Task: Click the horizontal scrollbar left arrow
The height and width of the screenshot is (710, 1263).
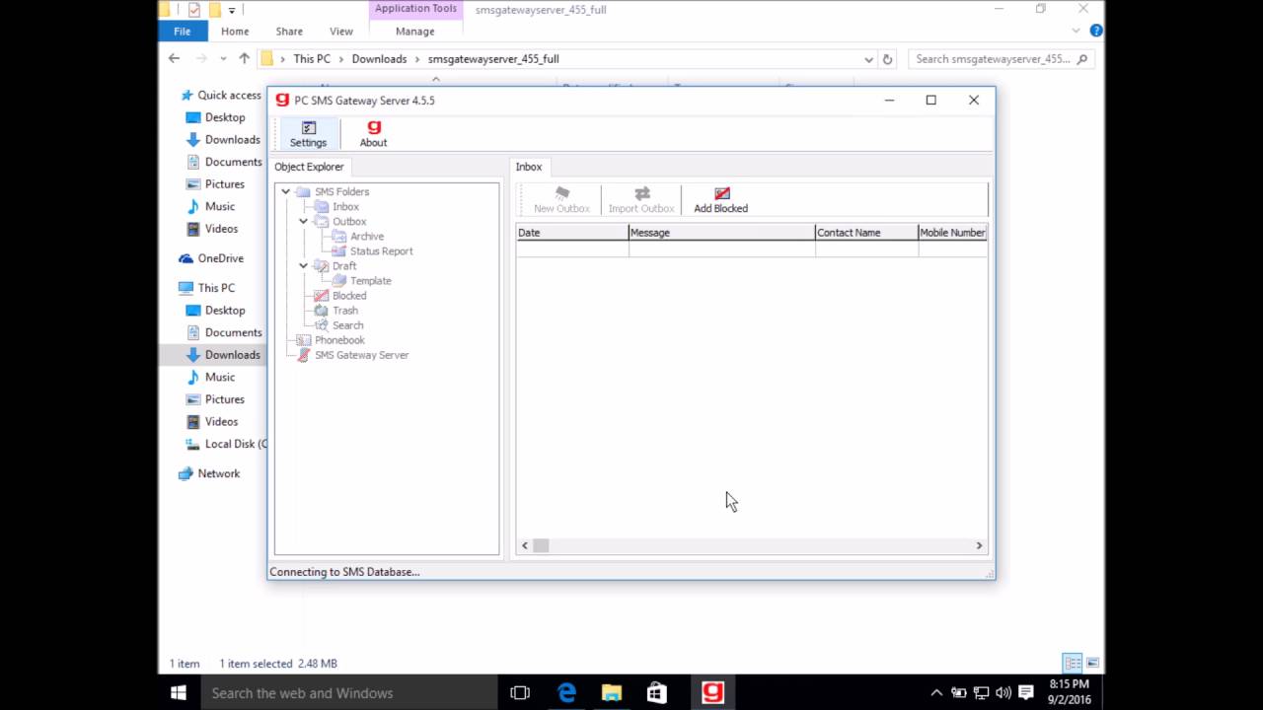Action: 525,545
